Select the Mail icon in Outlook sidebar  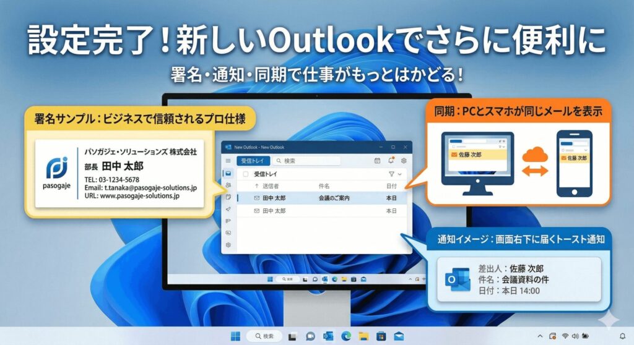click(x=228, y=174)
